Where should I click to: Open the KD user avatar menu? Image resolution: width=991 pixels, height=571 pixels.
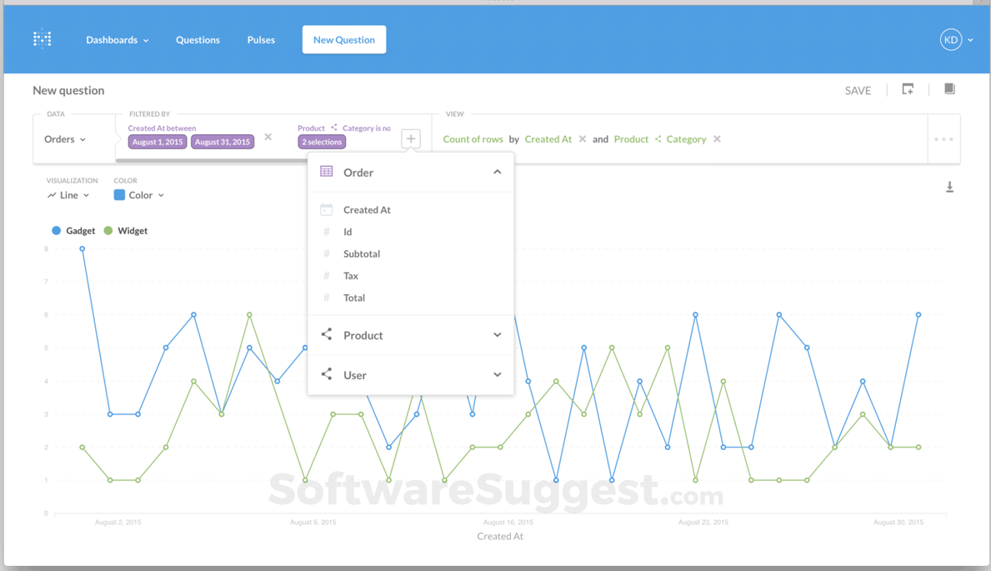tap(956, 40)
